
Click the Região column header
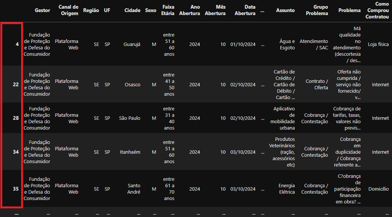[91, 10]
